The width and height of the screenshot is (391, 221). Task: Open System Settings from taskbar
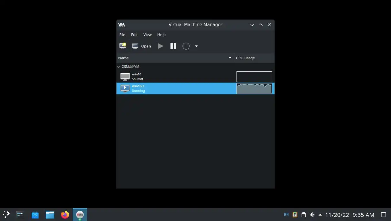coord(20,215)
